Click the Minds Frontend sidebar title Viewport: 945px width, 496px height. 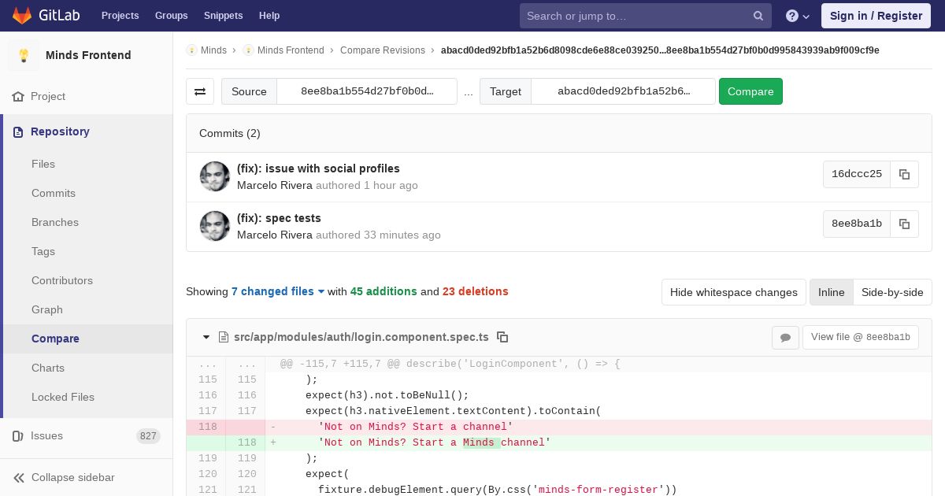(x=88, y=55)
